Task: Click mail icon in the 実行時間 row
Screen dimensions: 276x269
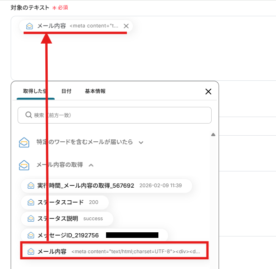Action: point(31,186)
